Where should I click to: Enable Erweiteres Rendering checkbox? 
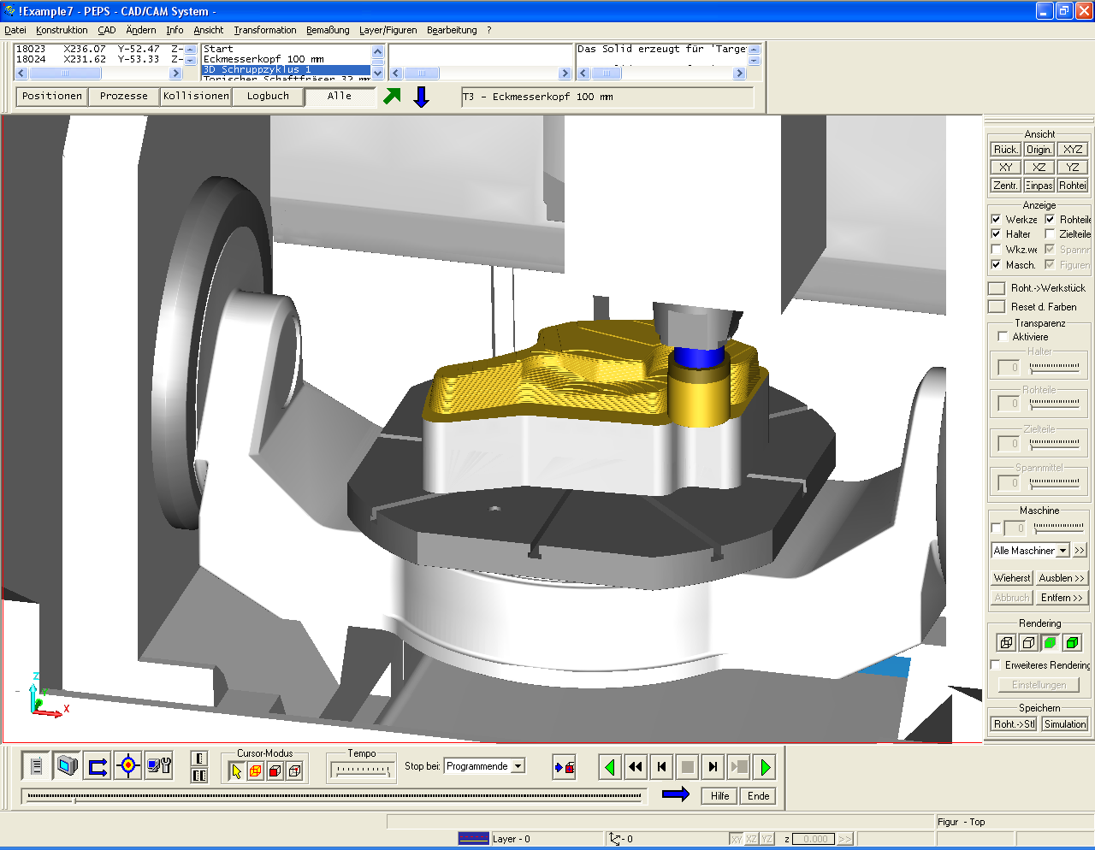[x=996, y=664]
